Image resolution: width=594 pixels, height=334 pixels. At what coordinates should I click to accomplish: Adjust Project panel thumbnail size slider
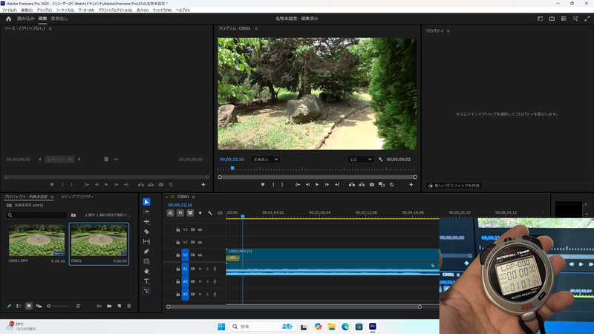[x=58, y=306]
